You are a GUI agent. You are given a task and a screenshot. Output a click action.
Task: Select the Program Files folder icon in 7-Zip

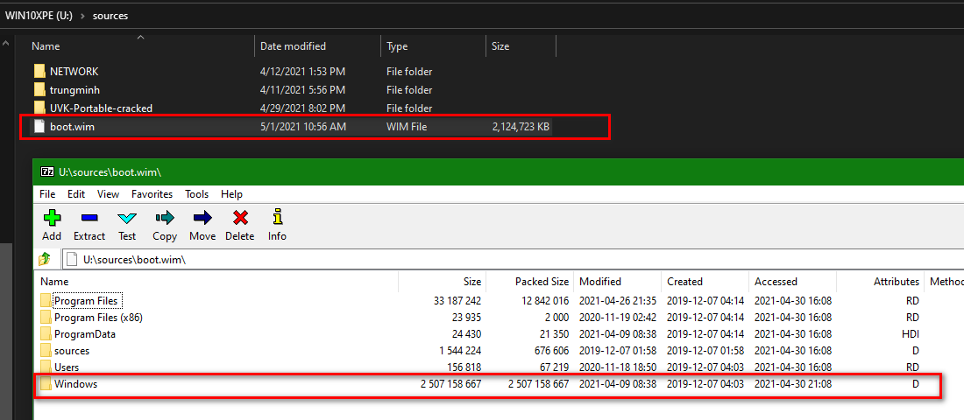46,301
